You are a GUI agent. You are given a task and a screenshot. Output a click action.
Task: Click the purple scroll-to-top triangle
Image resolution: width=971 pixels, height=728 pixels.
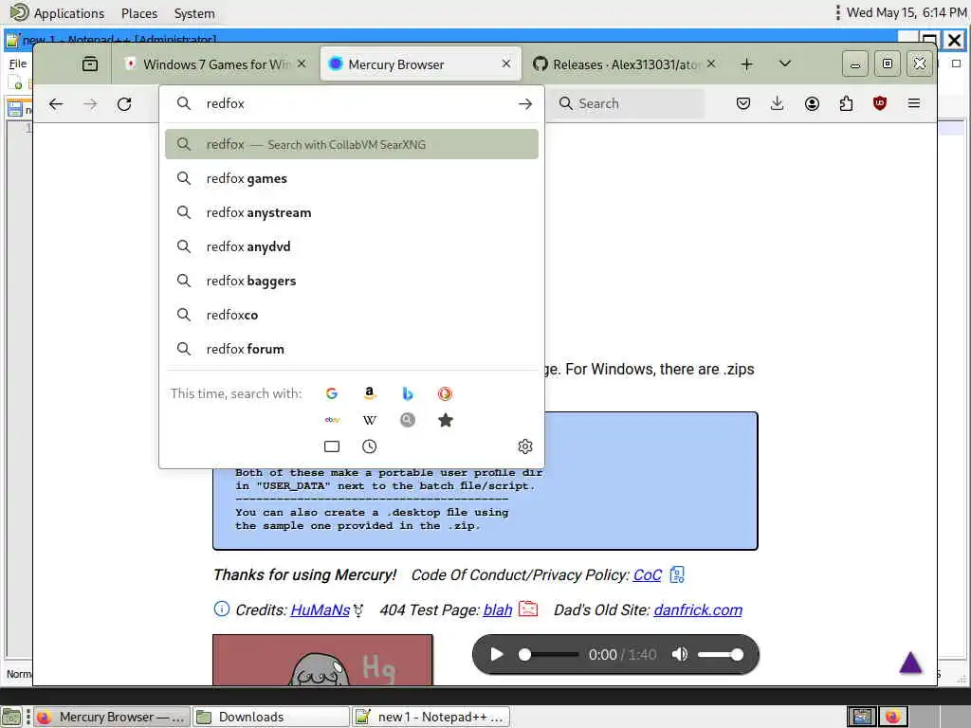tap(910, 663)
